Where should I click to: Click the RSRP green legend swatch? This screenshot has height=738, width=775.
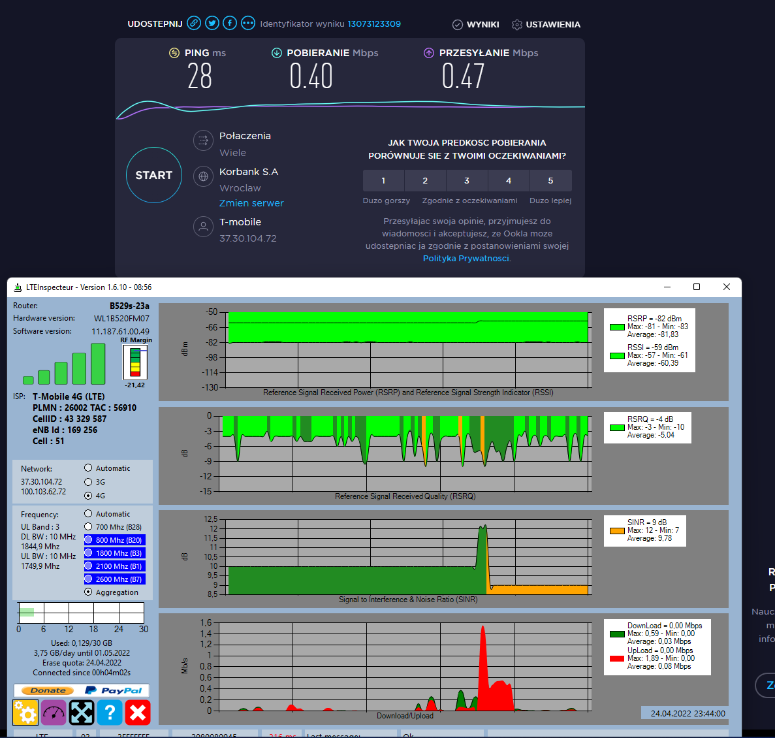click(x=617, y=327)
